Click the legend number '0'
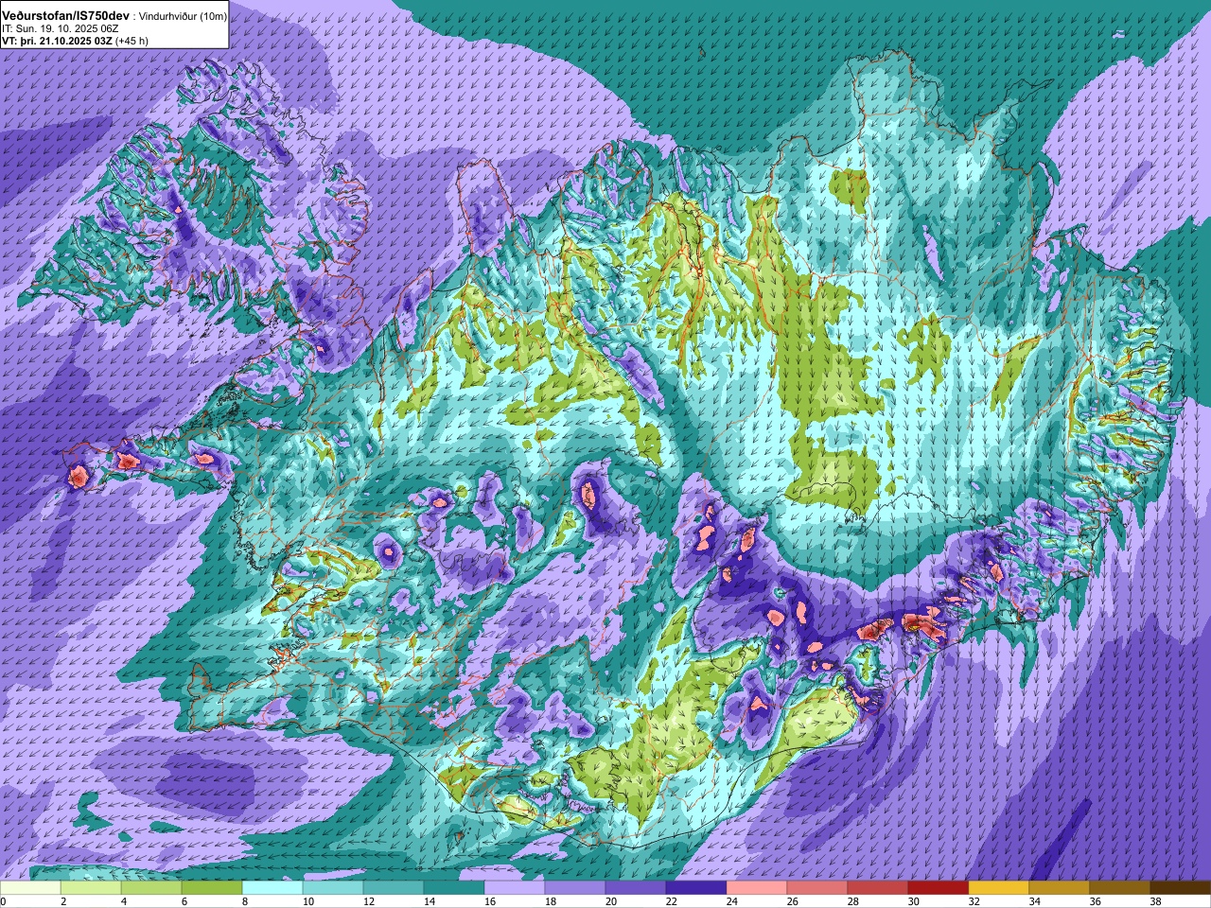Screen dimensions: 1211x908 [x=3, y=901]
